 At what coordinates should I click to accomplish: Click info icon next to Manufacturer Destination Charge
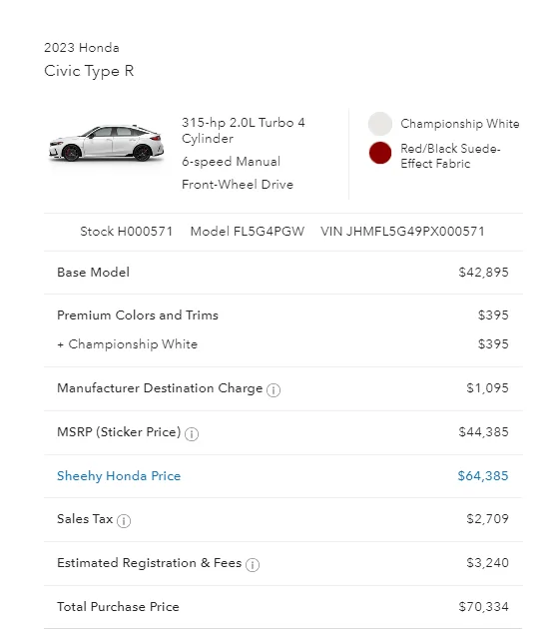coord(273,390)
